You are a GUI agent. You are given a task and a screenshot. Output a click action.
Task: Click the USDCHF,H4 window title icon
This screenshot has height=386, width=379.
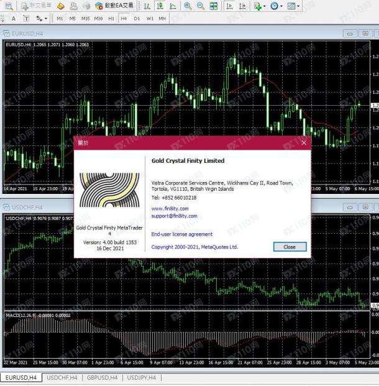[6, 207]
